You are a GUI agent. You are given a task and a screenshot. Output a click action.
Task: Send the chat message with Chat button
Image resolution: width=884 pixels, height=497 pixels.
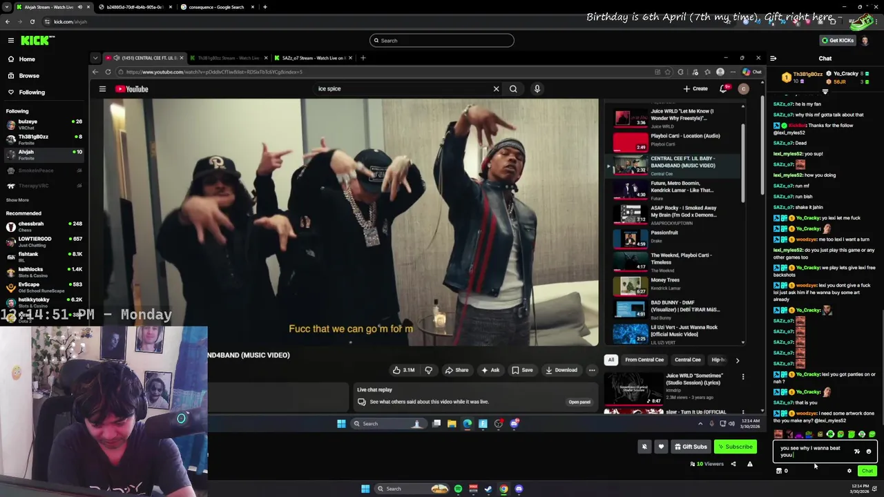click(867, 471)
